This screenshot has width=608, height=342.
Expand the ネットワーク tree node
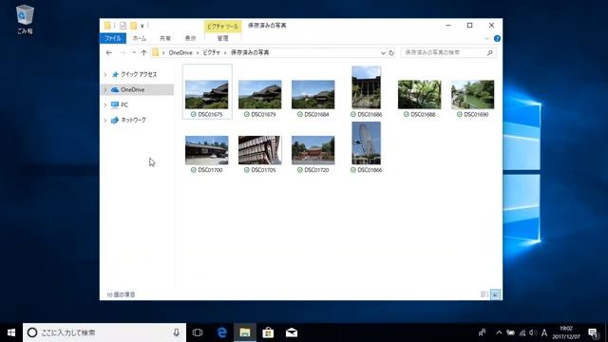point(105,121)
